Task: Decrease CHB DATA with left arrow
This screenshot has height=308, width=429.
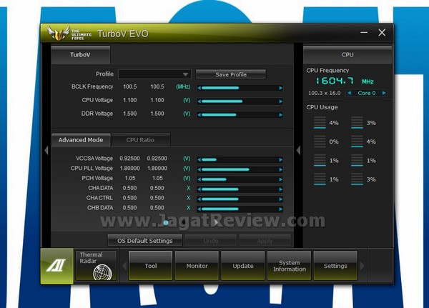Action: 199,209
